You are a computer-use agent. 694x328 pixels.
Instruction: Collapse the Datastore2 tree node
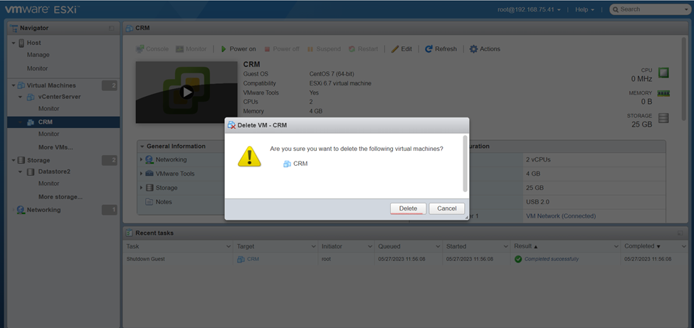tap(21, 171)
